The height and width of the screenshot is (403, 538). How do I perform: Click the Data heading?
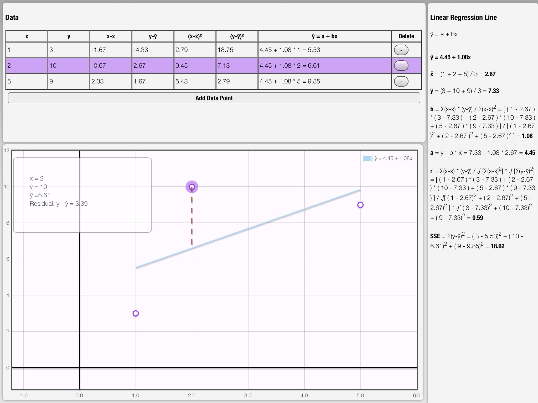[12, 18]
